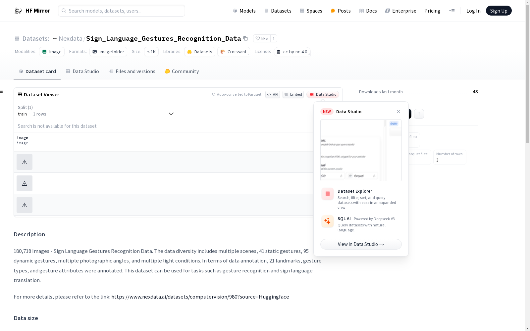Expand the Split train dropdown
This screenshot has width=530, height=331.
[96, 111]
